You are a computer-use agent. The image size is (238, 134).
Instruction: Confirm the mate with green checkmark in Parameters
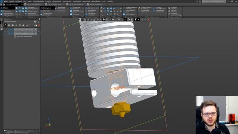(36, 25)
